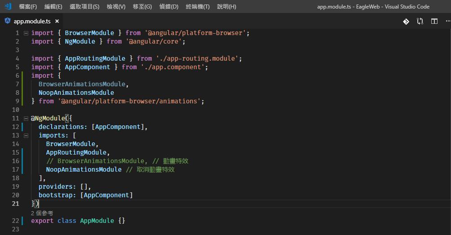The image size is (451, 235).
Task: Open the git changes diamond icon
Action: click(406, 21)
